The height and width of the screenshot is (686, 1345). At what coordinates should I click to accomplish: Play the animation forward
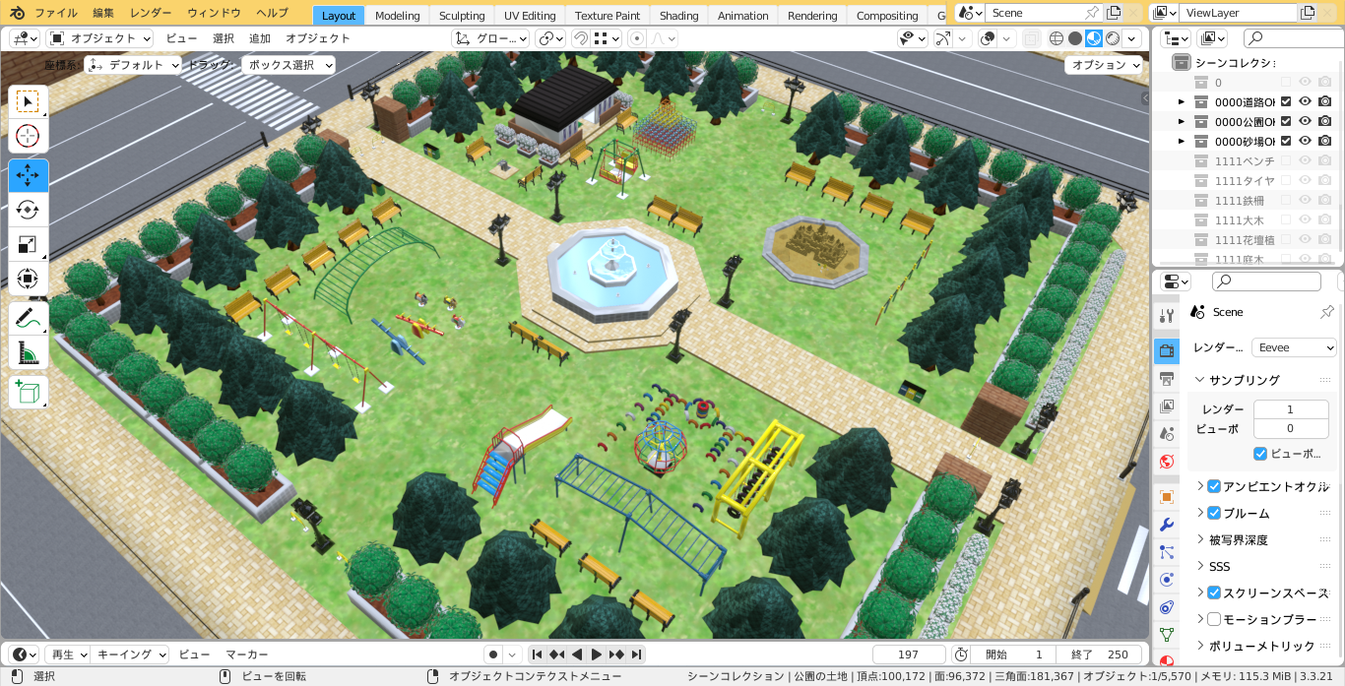597,655
